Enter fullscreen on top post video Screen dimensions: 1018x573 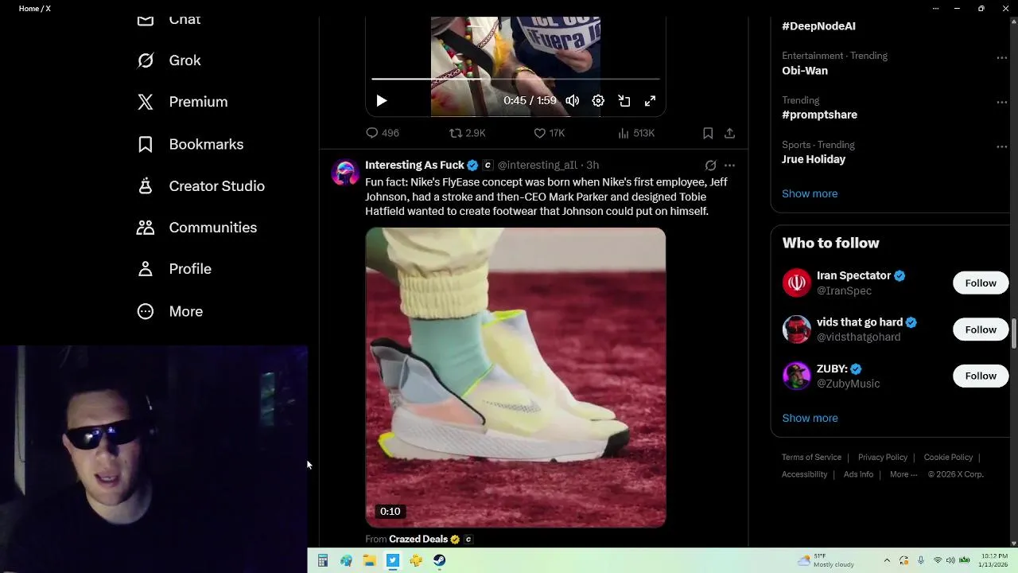650,101
